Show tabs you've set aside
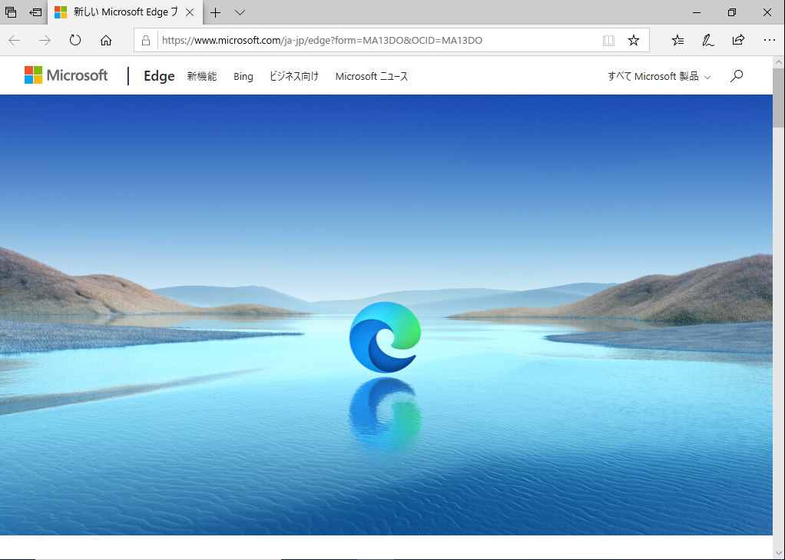This screenshot has width=785, height=560. [11, 12]
